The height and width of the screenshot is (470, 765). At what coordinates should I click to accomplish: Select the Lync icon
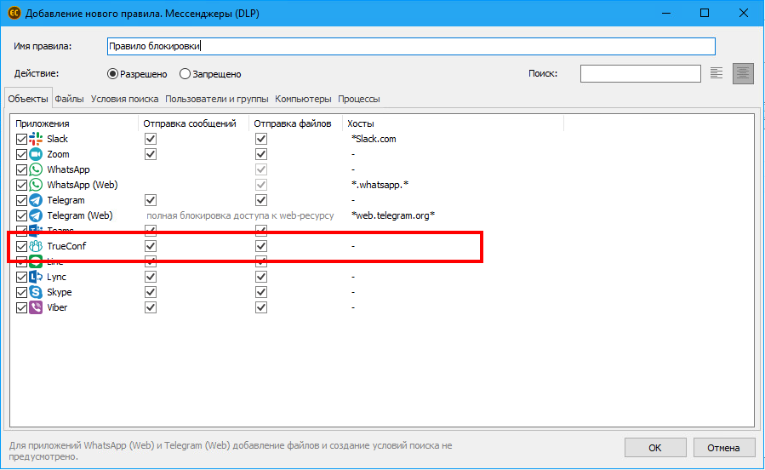[x=36, y=277]
